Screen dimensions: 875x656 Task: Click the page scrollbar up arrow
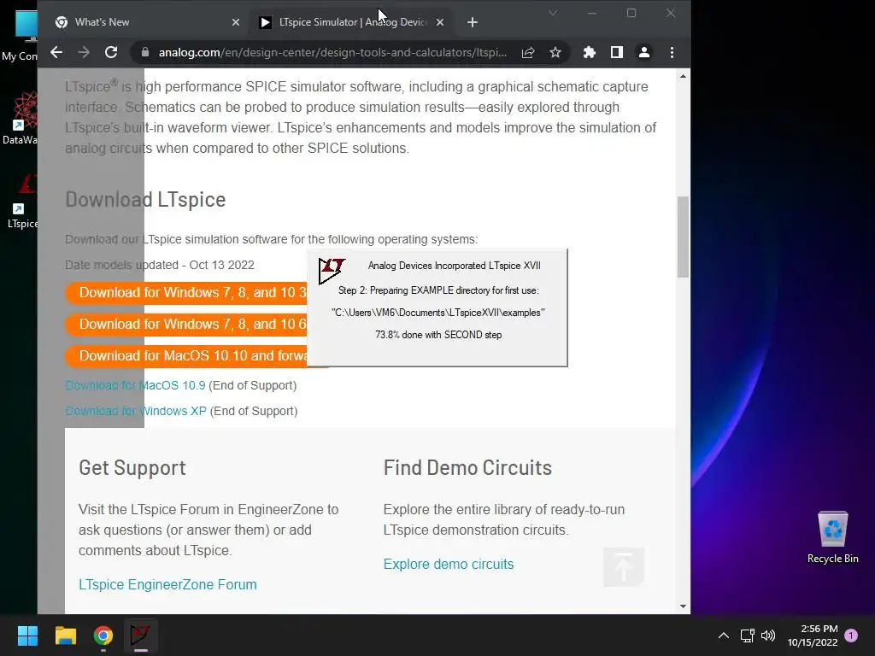pyautogui.click(x=683, y=76)
